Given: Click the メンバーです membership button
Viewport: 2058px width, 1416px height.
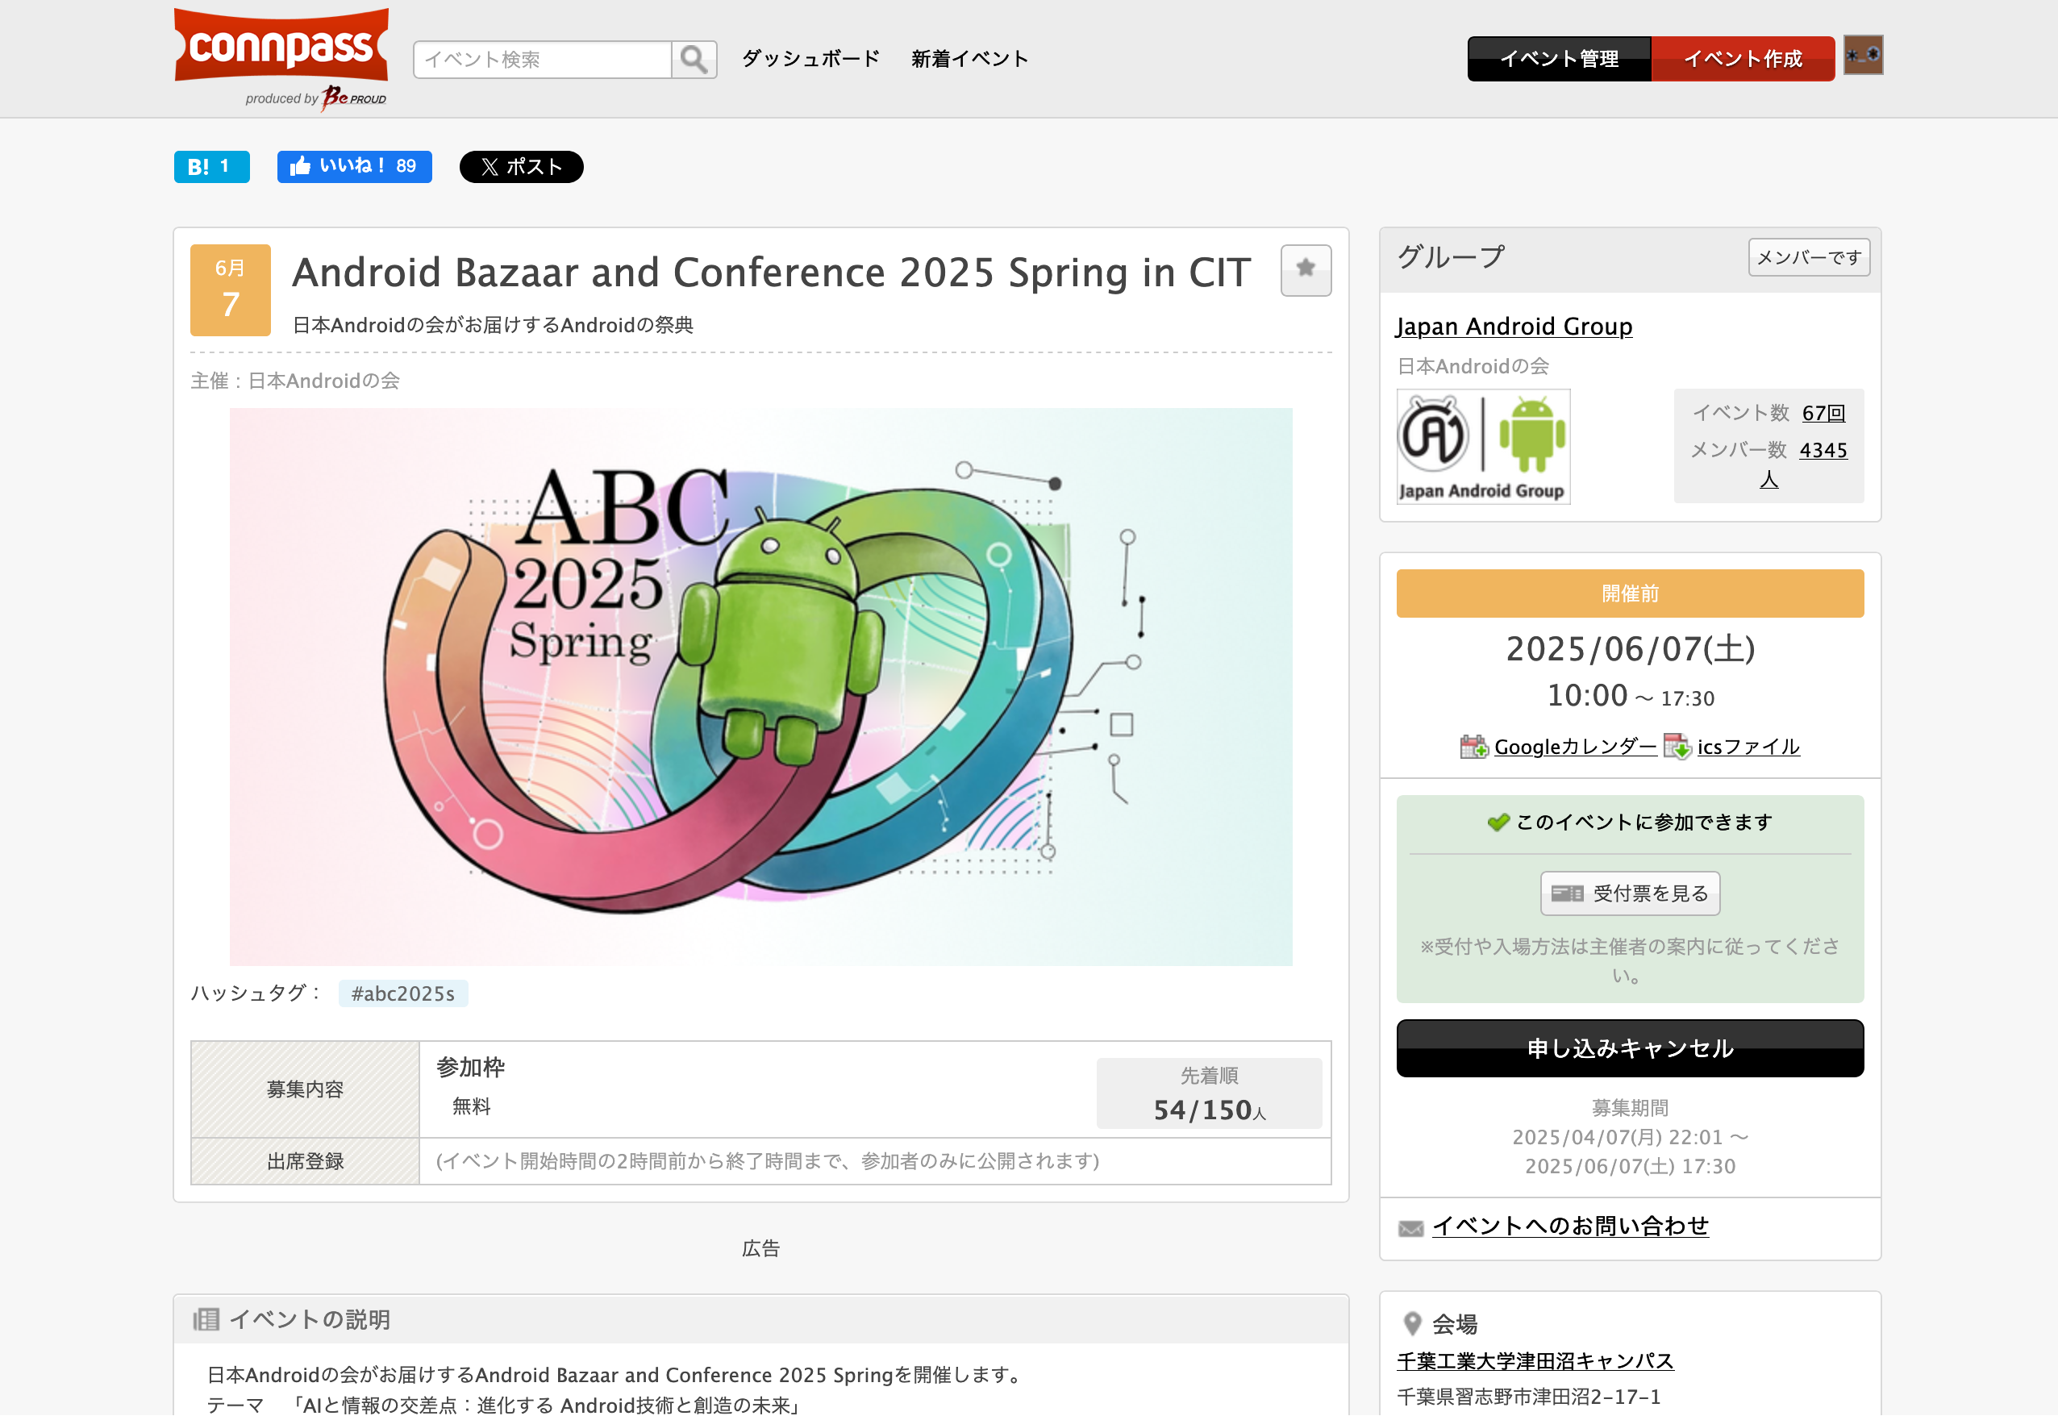Looking at the screenshot, I should click(x=1809, y=257).
